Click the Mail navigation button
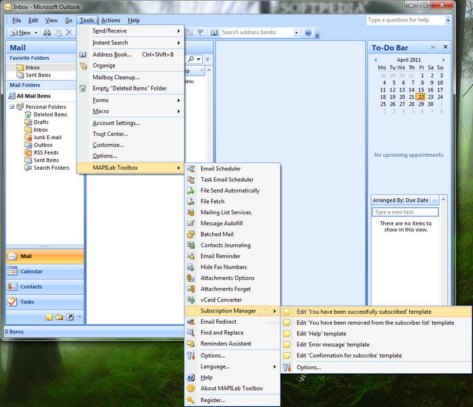Screen dimensions: 473x407 click(x=45, y=256)
